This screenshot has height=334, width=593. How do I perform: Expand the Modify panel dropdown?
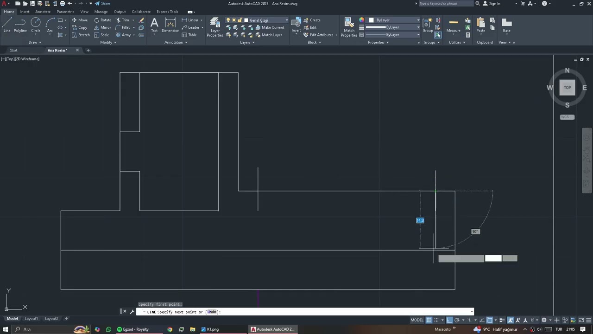click(x=108, y=42)
